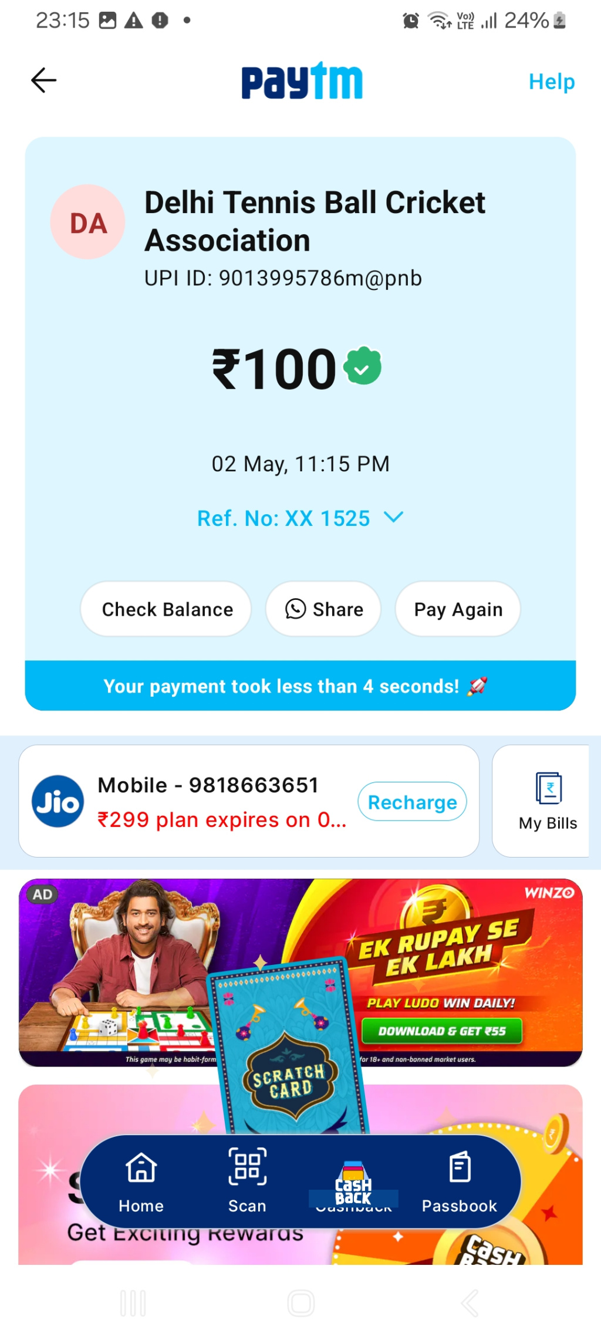This screenshot has width=601, height=1340.
Task: Tap the Check Balance button
Action: point(166,609)
